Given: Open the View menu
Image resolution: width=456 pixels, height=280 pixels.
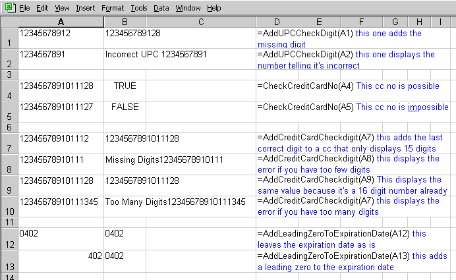Looking at the screenshot, I should (x=62, y=8).
